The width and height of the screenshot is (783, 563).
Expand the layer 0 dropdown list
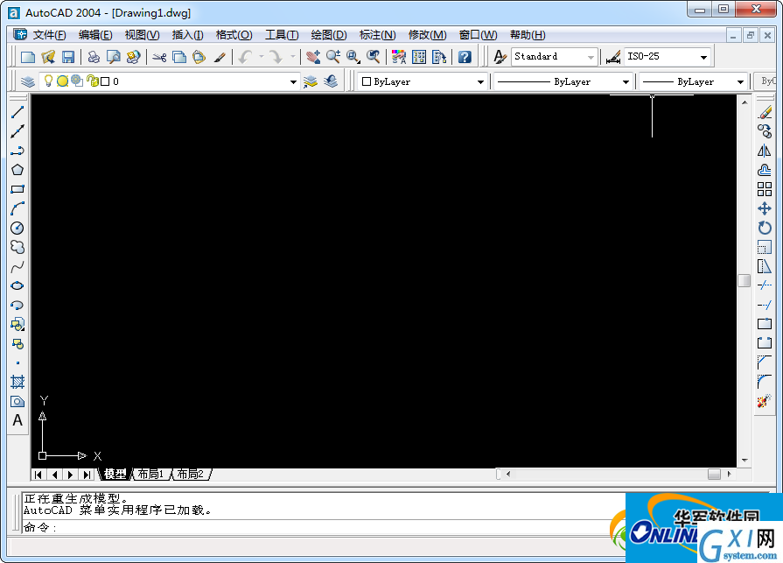pos(293,82)
